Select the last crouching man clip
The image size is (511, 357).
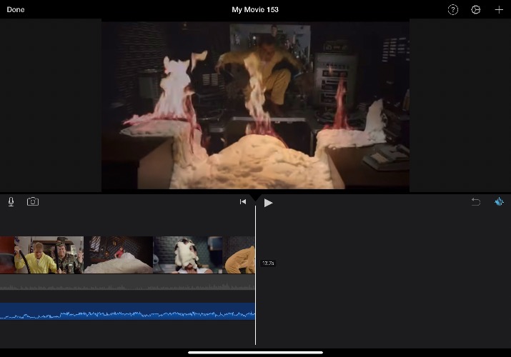pyautogui.click(x=239, y=255)
